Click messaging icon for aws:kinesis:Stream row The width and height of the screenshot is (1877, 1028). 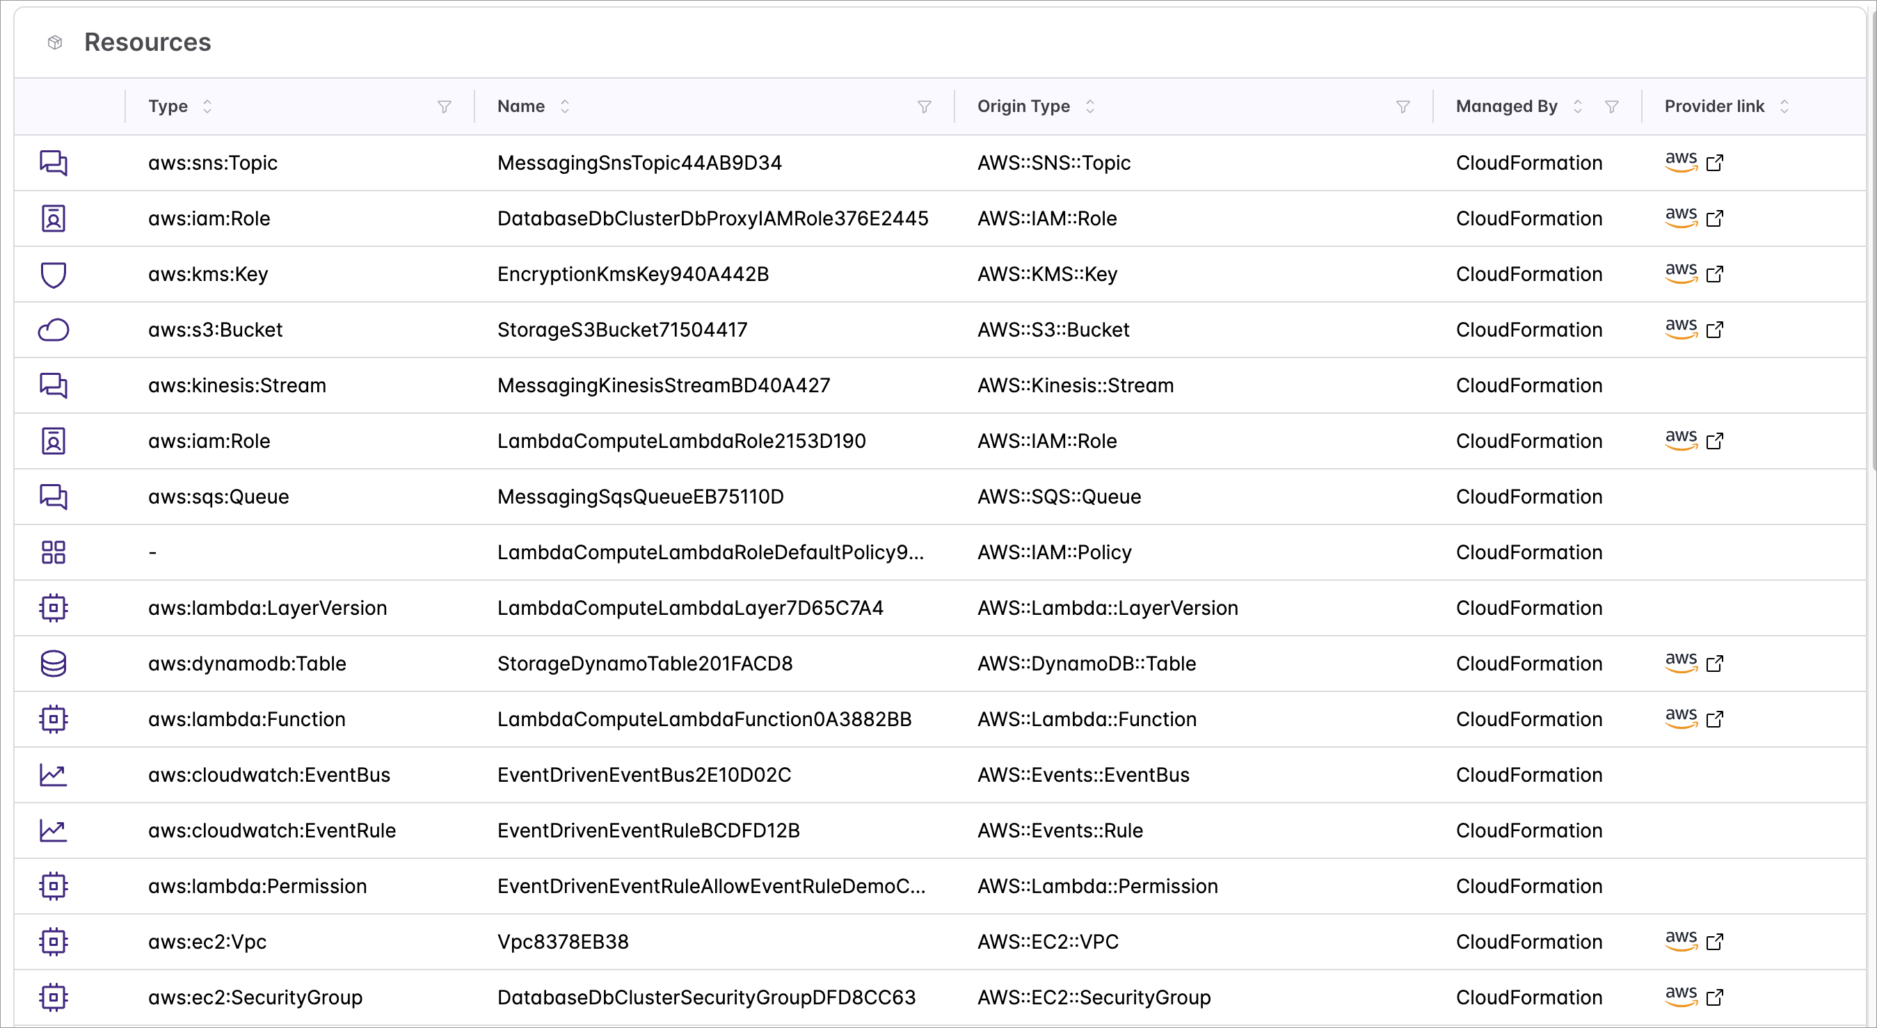(x=53, y=385)
